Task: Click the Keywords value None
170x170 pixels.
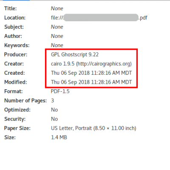Action: click(57, 45)
